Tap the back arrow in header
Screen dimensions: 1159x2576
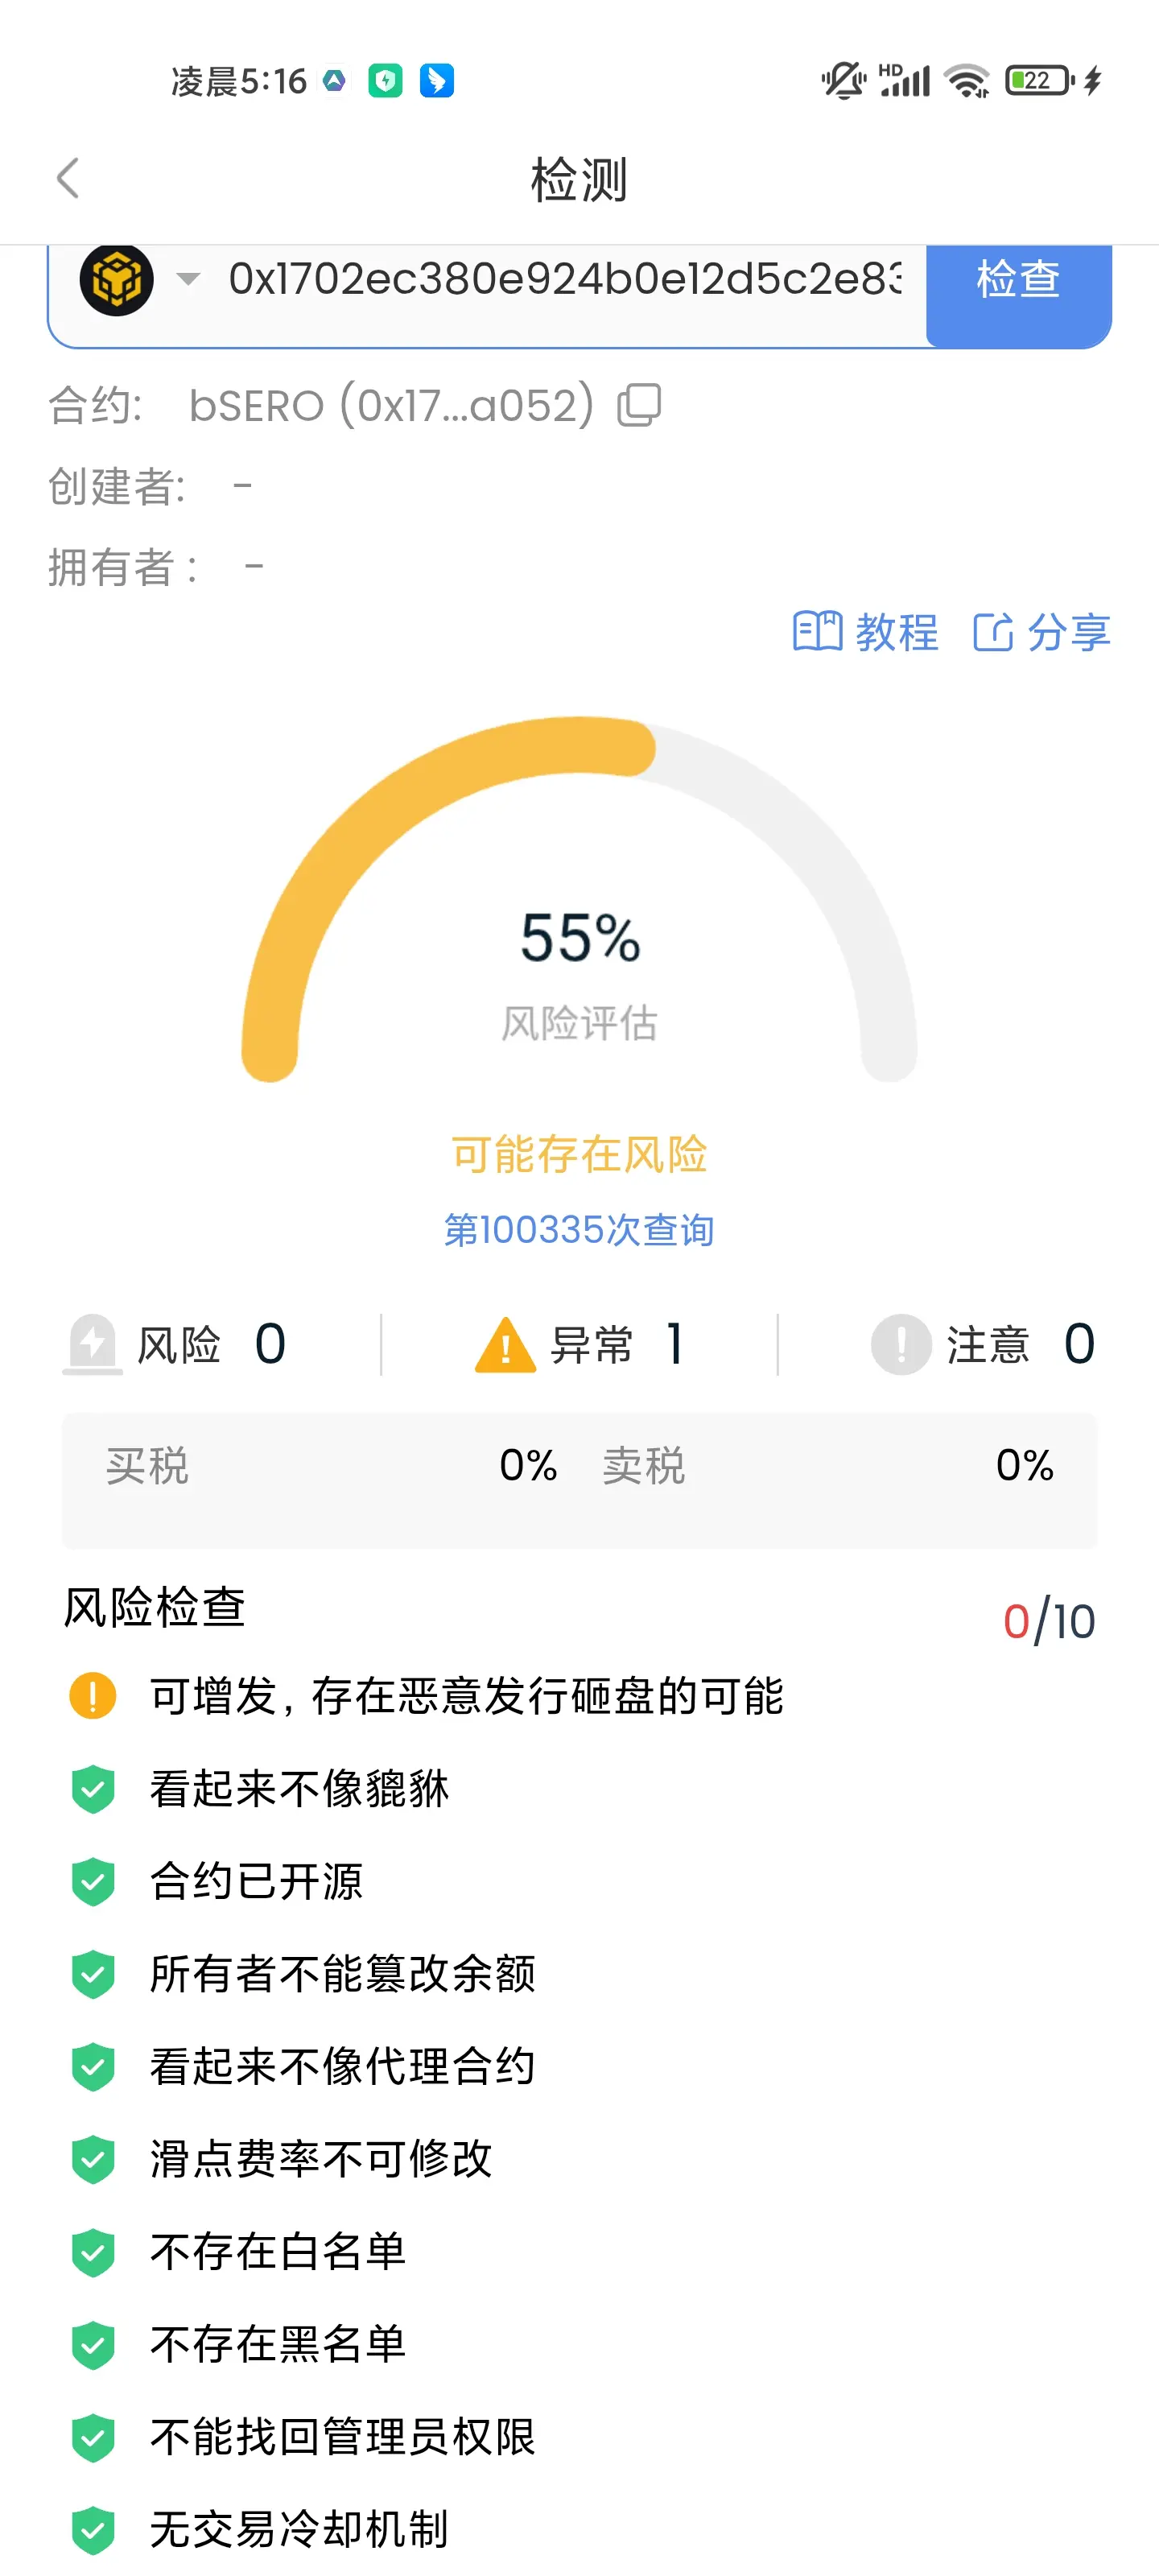(67, 179)
